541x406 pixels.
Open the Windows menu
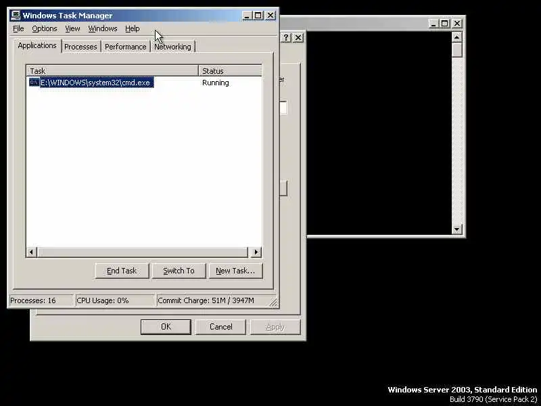[x=103, y=28]
